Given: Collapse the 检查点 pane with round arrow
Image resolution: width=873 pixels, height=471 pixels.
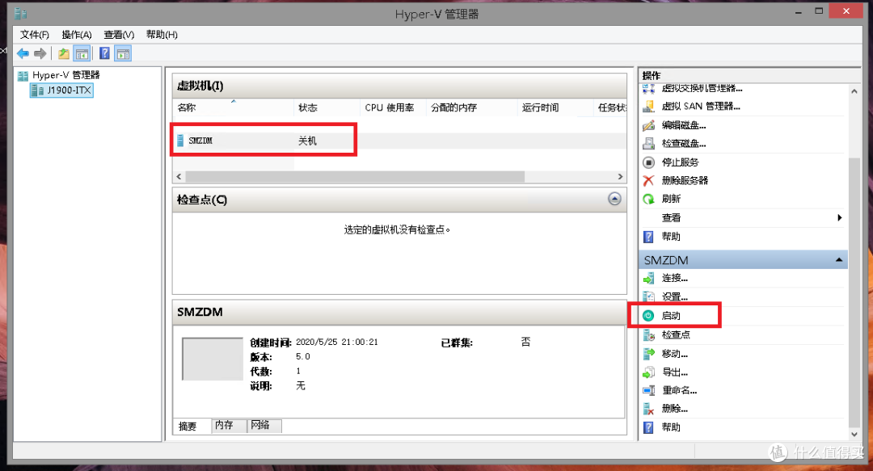Looking at the screenshot, I should [614, 199].
